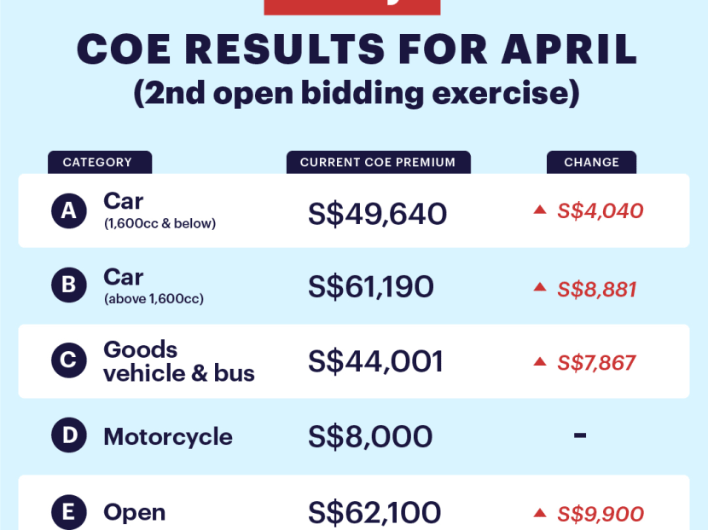Click red up arrow beside S$9,900
Viewport: 708px width, 530px height.
(539, 513)
